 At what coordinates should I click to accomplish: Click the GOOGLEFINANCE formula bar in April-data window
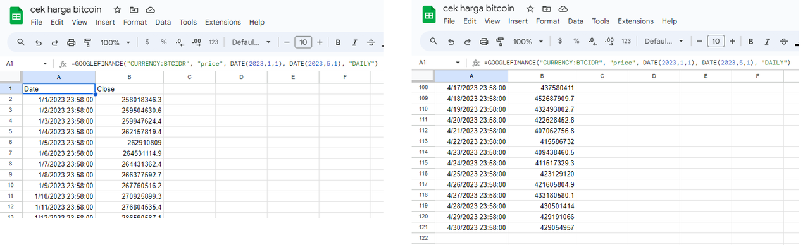point(637,63)
